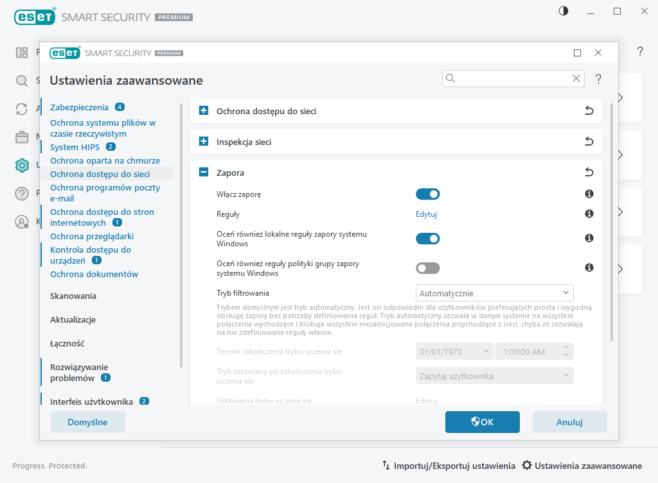Open the Skanowania settings category
The image size is (658, 483).
(73, 296)
